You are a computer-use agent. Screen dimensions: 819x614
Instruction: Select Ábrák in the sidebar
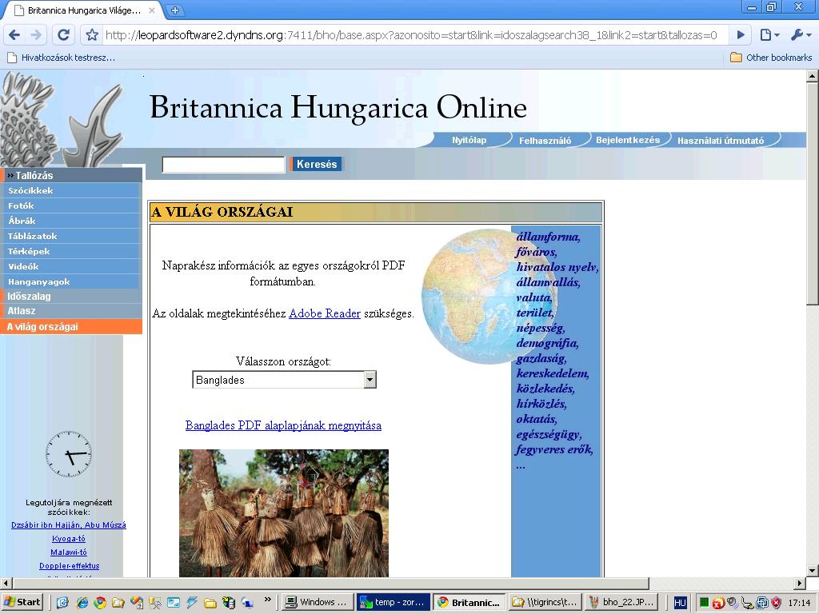click(71, 221)
